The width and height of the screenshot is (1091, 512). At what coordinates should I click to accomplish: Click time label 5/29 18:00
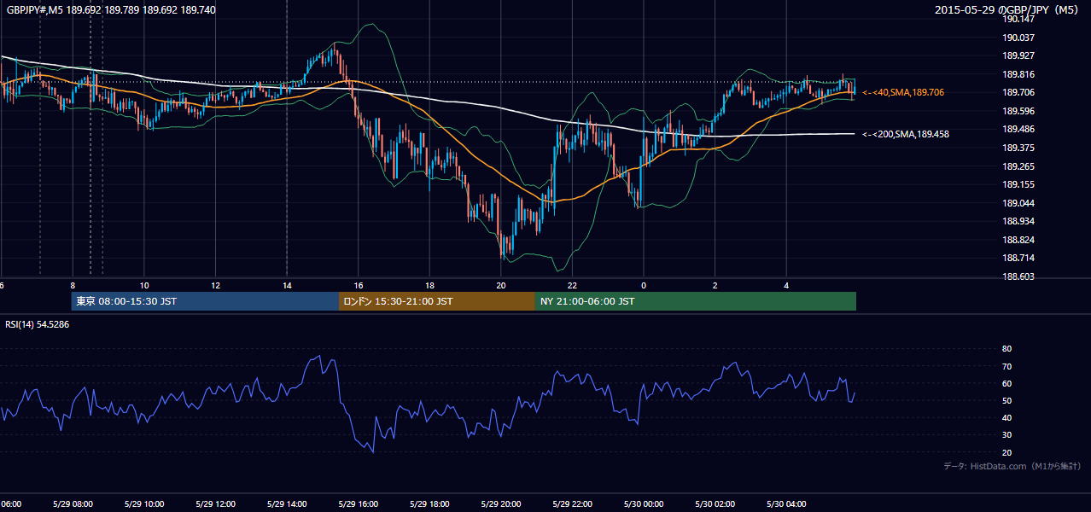(429, 504)
